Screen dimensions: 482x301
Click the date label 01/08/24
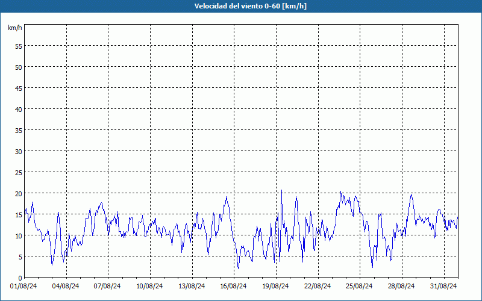tap(23, 286)
